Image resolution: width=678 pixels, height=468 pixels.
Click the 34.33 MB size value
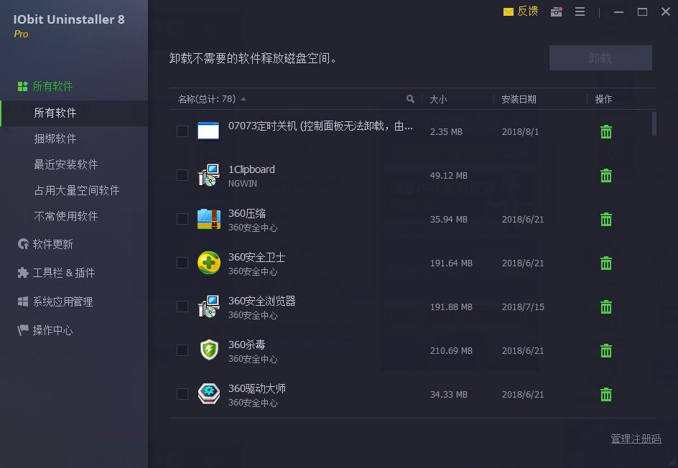pos(448,395)
